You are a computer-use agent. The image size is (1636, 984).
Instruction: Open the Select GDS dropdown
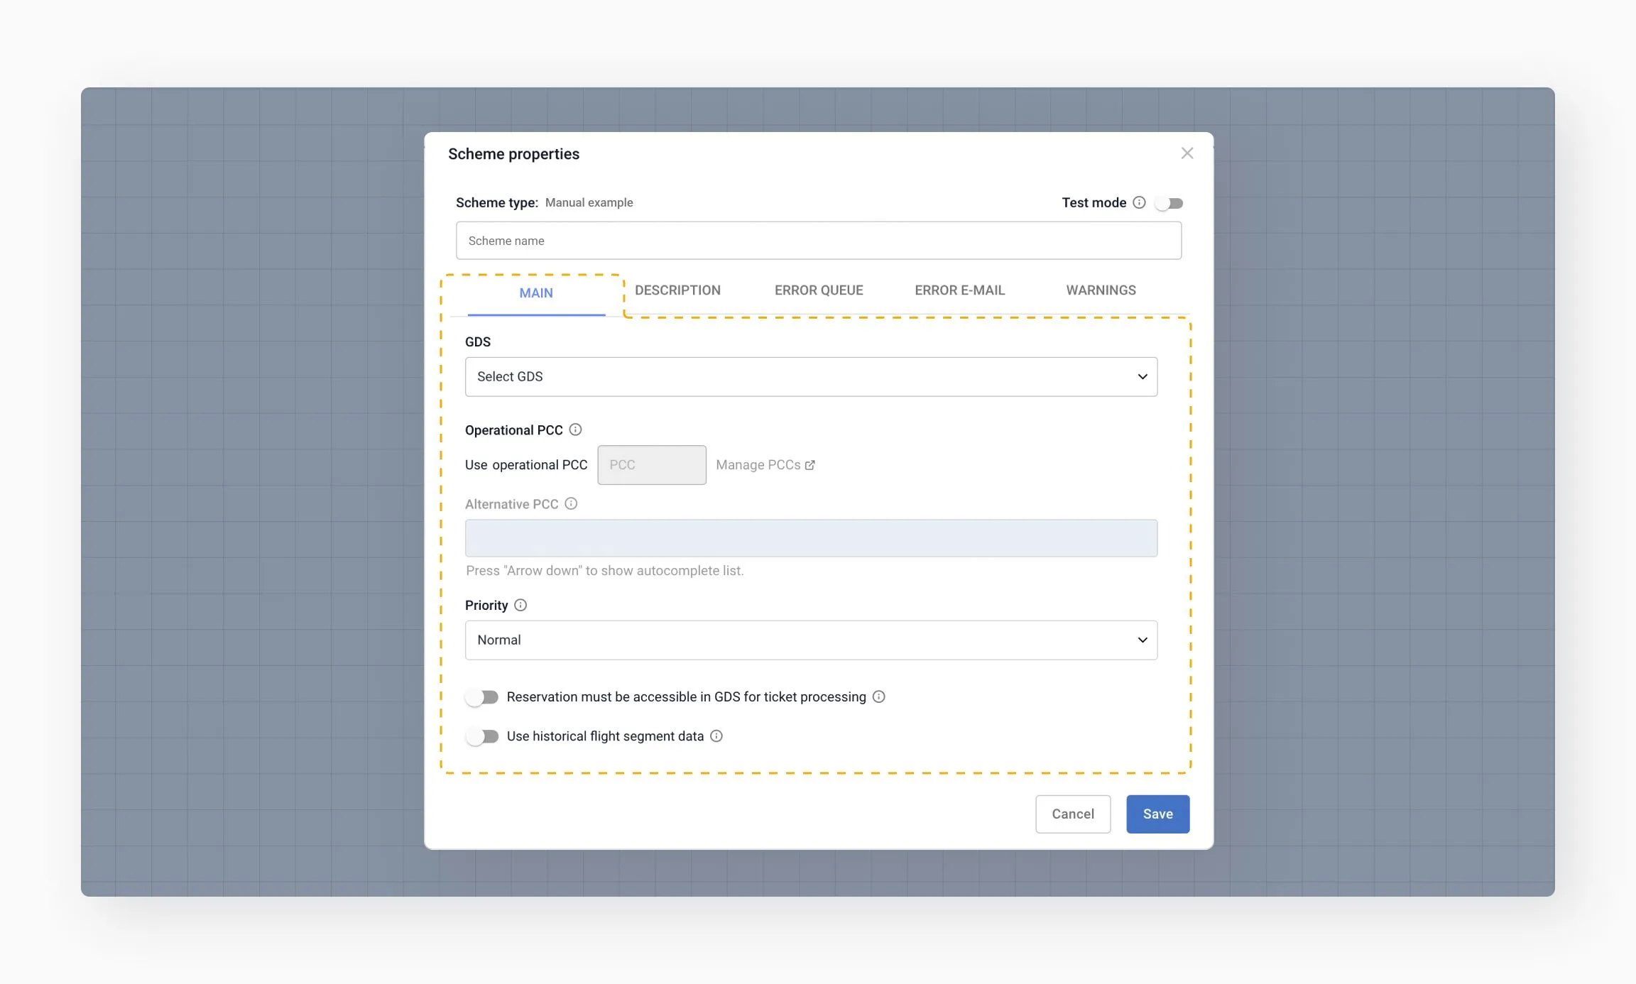point(811,376)
